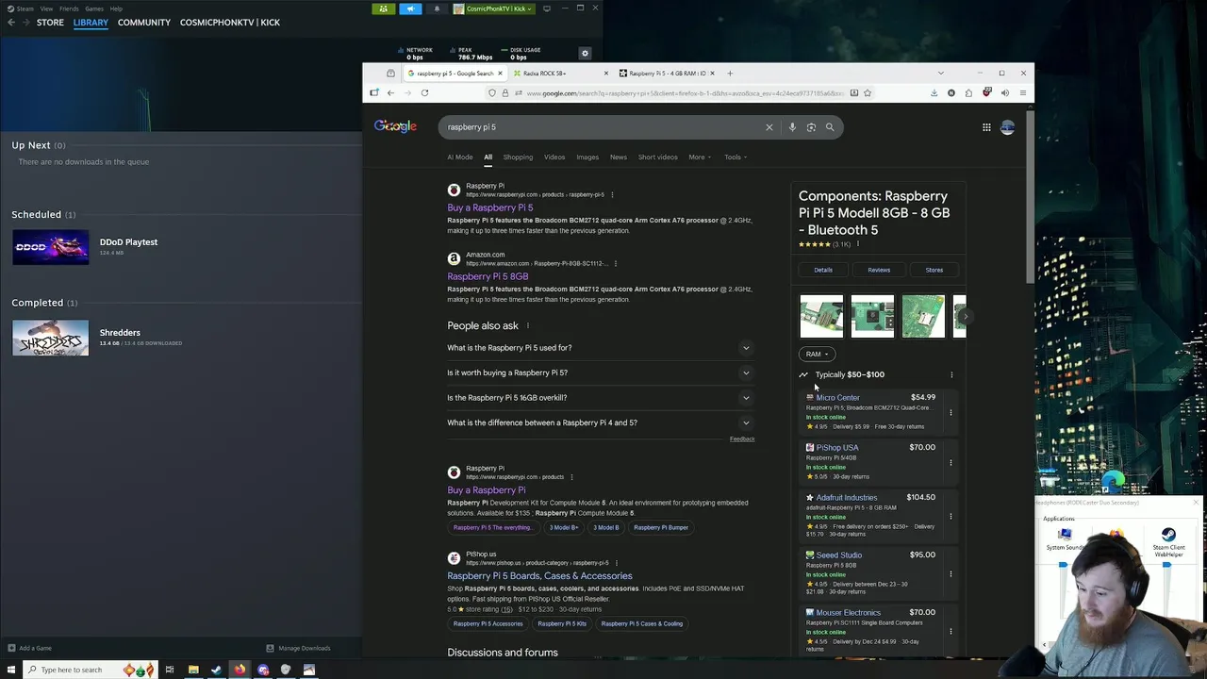Open the Steam Friends menu

pyautogui.click(x=69, y=8)
